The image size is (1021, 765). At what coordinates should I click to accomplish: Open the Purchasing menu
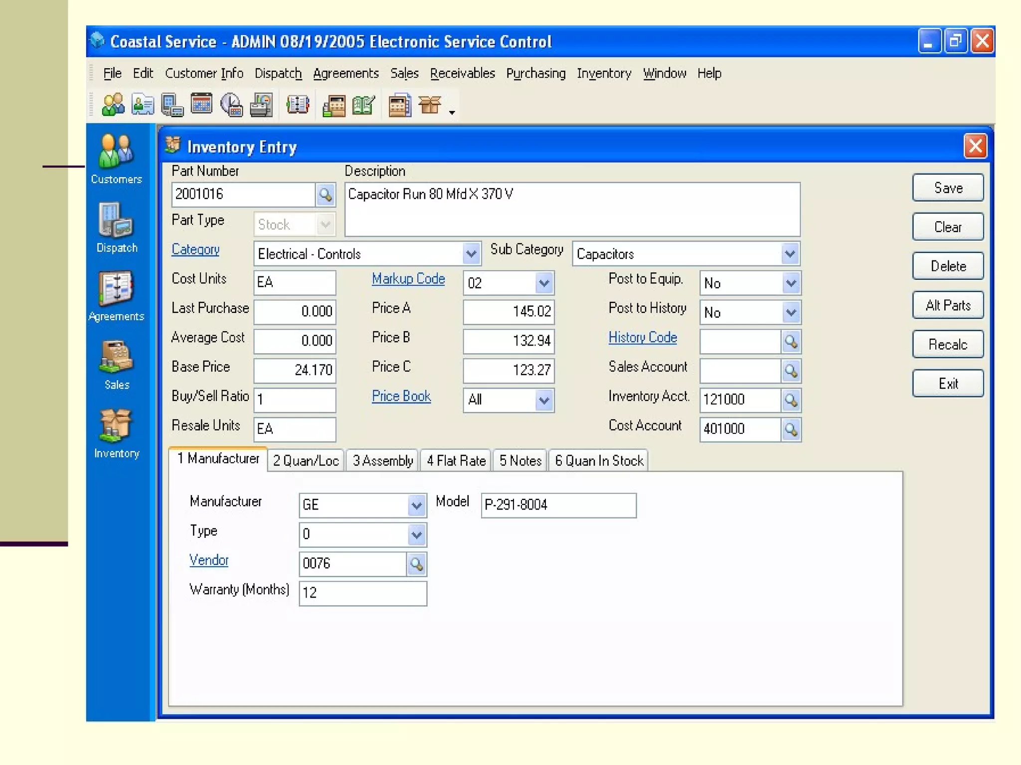tap(535, 73)
